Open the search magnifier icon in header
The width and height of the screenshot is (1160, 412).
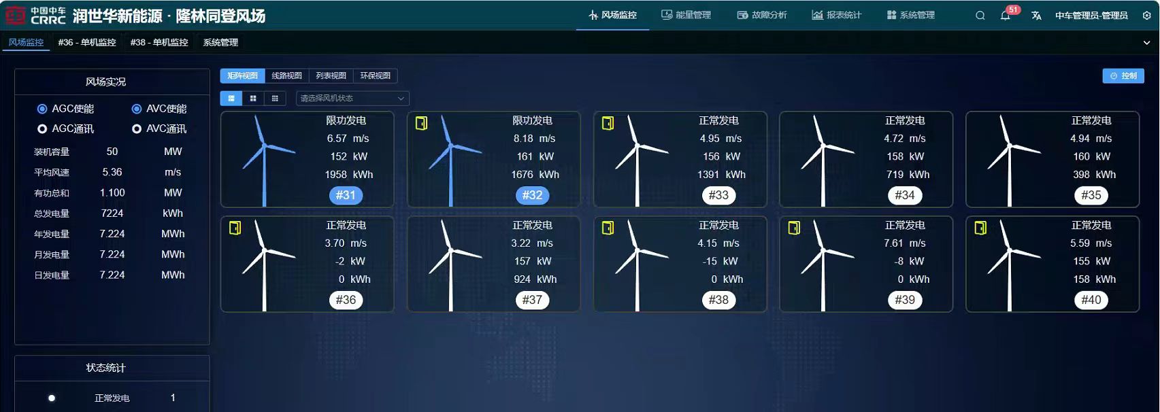[x=980, y=16]
